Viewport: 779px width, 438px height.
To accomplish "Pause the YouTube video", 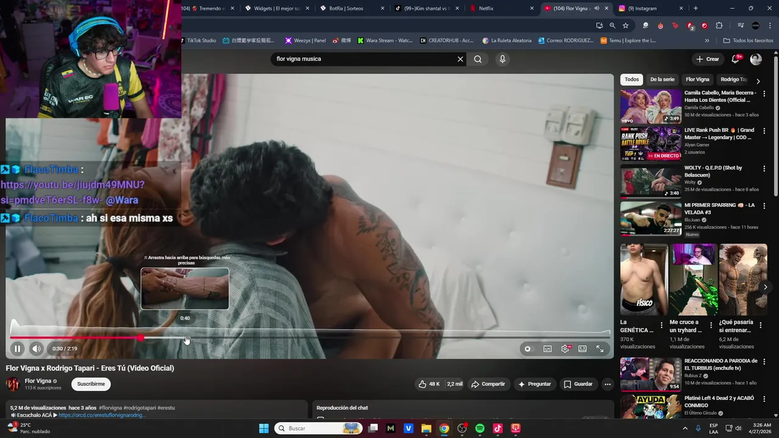I will (x=17, y=349).
